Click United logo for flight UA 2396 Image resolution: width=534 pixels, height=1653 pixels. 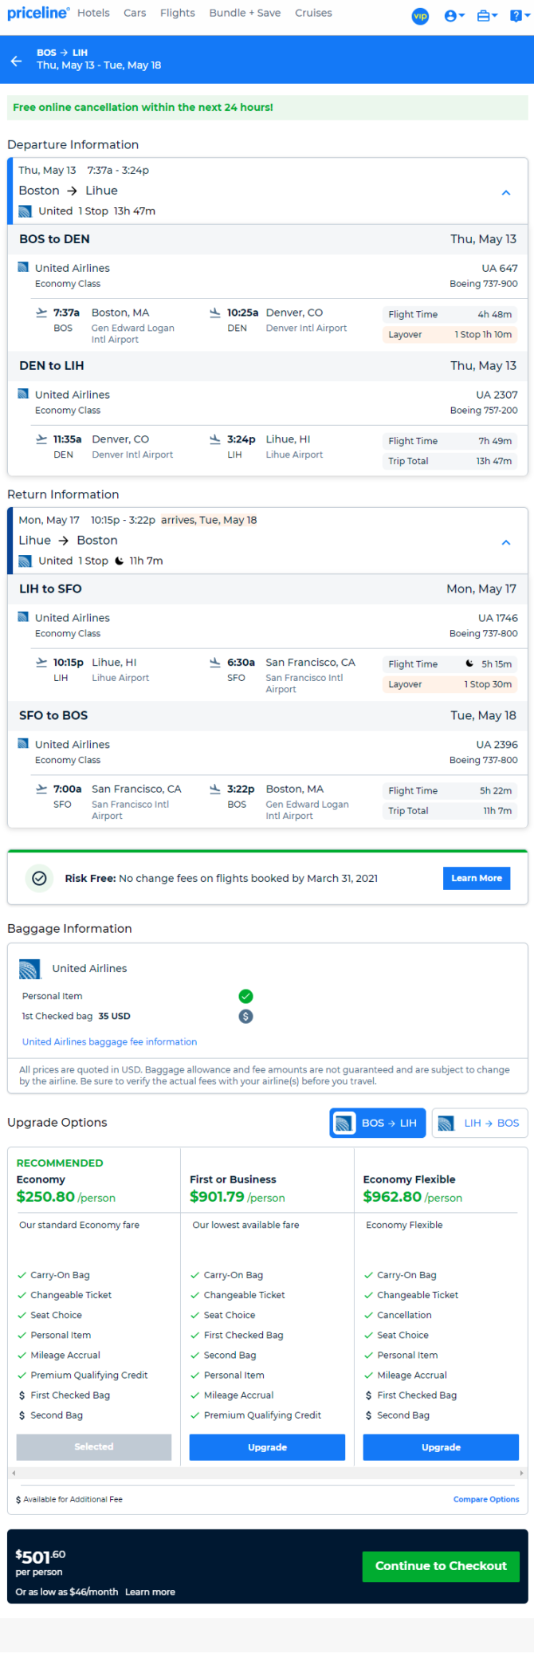[23, 744]
